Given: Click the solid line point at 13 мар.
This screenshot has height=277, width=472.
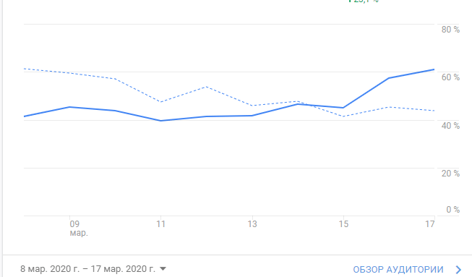Looking at the screenshot, I should tap(252, 116).
